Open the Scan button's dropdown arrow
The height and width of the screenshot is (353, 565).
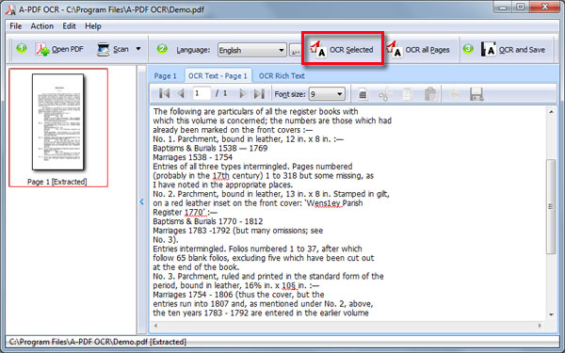[138, 49]
